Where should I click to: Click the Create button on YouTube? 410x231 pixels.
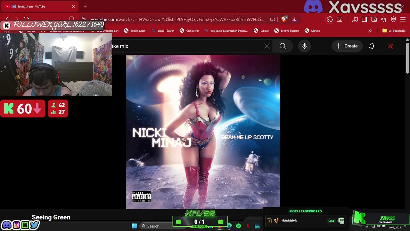tap(347, 46)
